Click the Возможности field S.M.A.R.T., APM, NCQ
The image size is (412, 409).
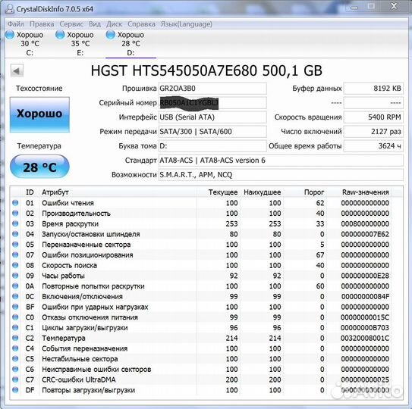(281, 175)
